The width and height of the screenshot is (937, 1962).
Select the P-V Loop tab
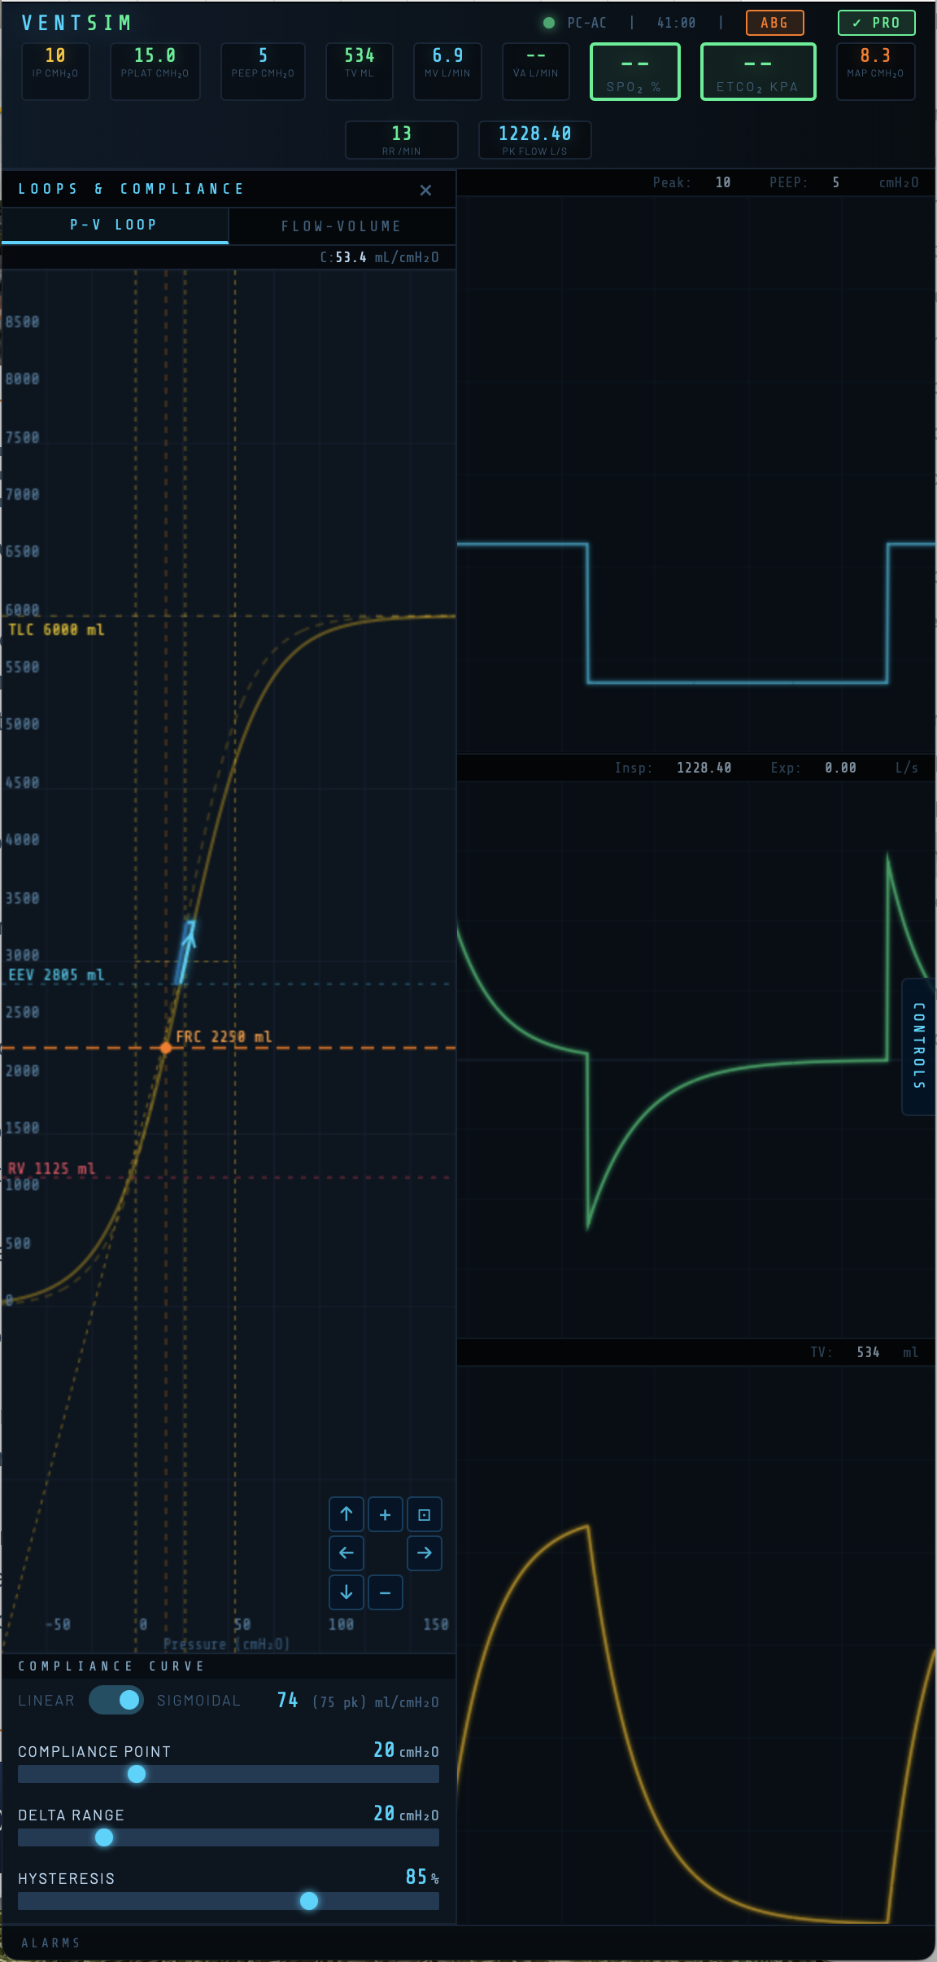pos(114,225)
